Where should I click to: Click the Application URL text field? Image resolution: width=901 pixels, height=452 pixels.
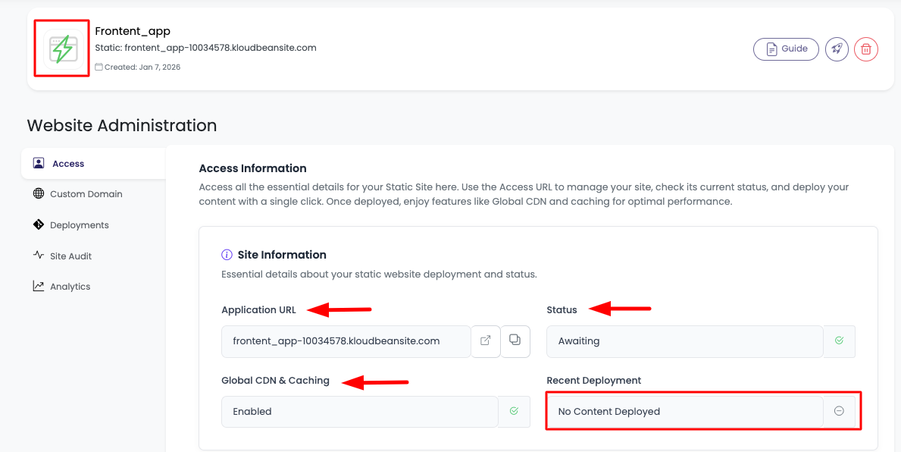[346, 341]
